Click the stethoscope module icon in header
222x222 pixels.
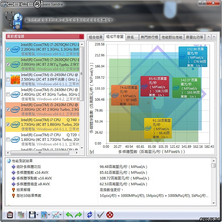[x=14, y=20]
